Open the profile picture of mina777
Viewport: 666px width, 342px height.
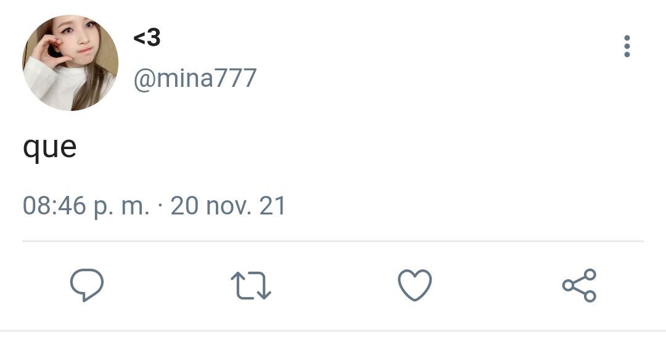coord(70,62)
